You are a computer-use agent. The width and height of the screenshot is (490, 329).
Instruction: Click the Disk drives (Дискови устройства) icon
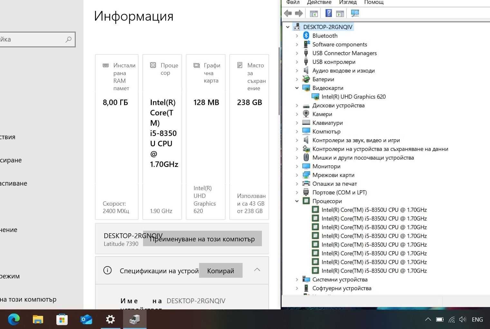pyautogui.click(x=306, y=105)
